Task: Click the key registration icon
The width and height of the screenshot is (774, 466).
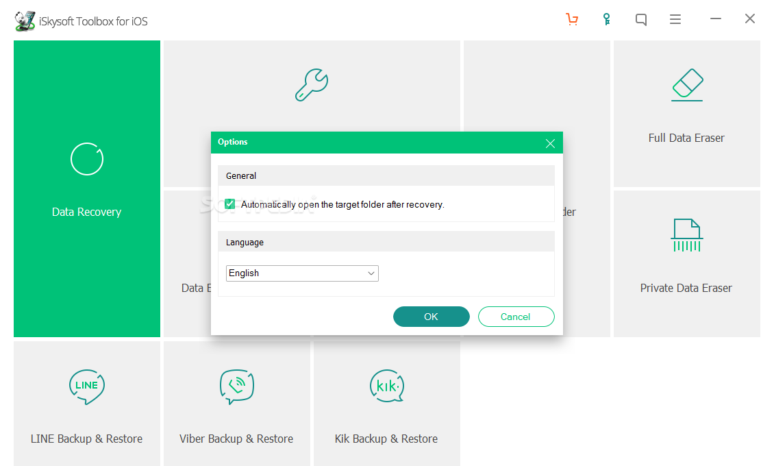Action: [607, 19]
